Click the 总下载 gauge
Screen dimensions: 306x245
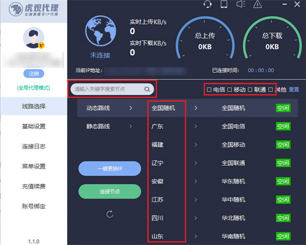point(272,38)
